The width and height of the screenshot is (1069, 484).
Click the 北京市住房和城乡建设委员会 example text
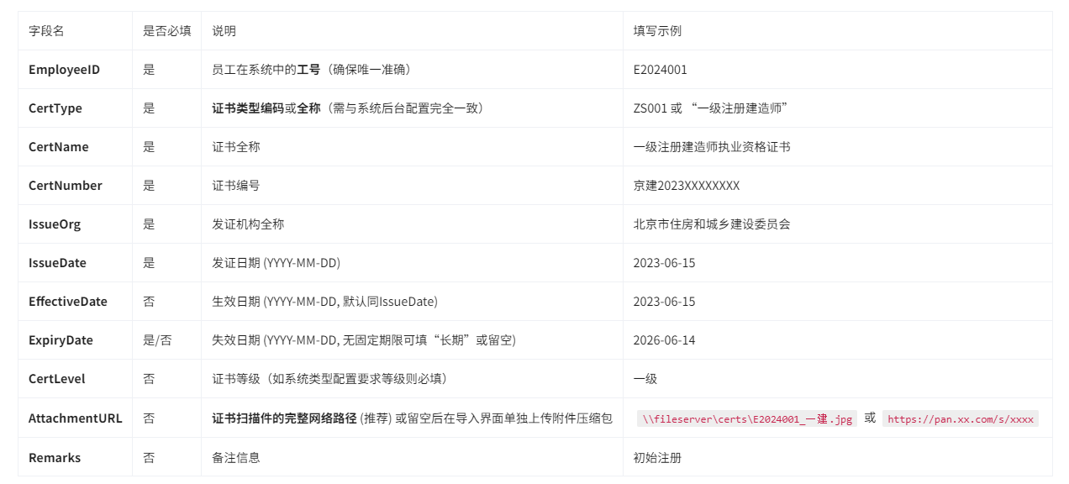[712, 224]
